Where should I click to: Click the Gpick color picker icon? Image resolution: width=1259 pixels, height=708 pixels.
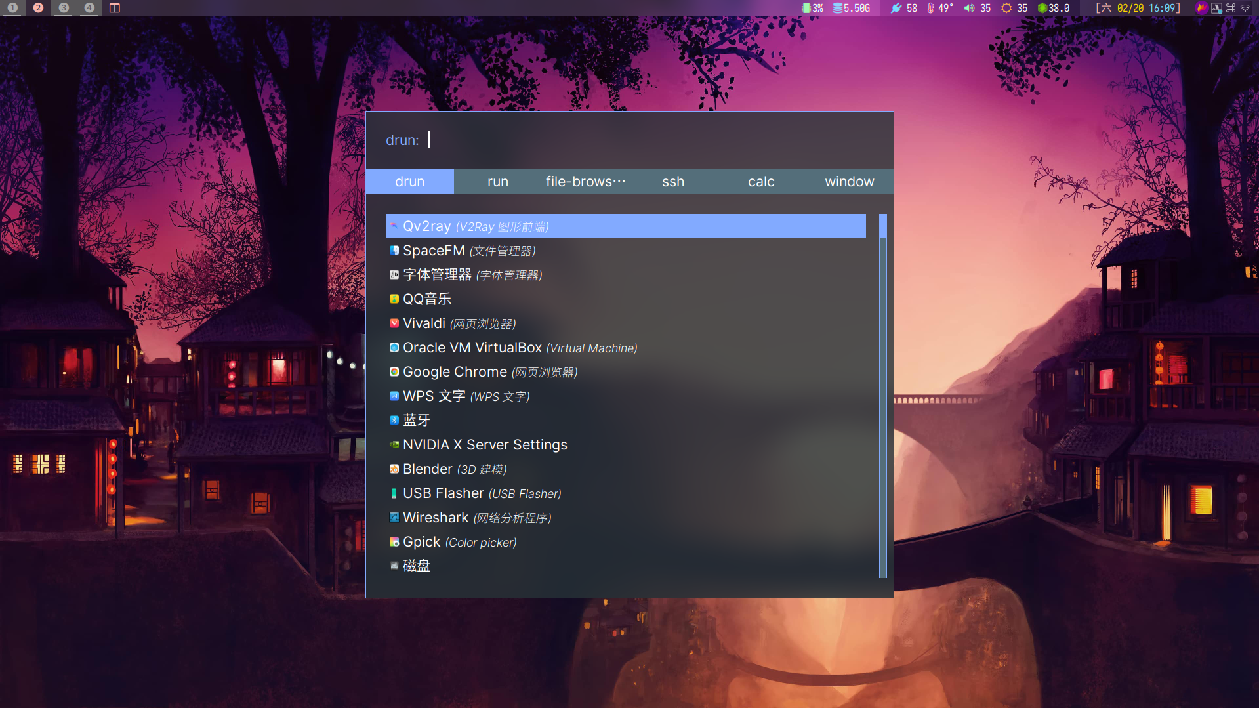(x=394, y=541)
